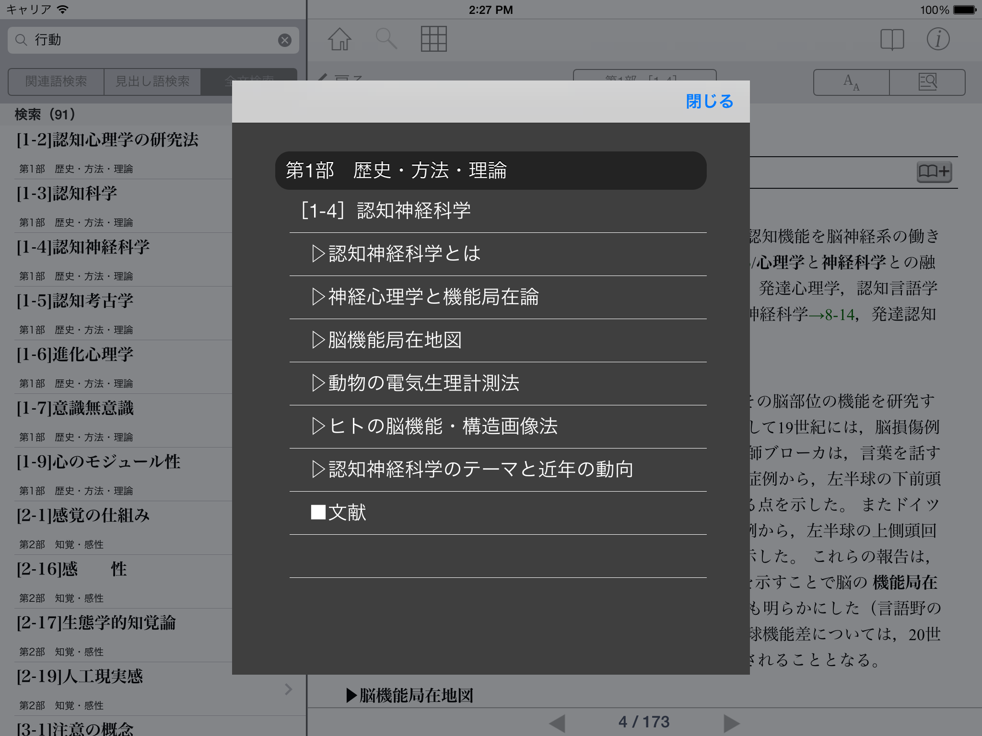Tap the info circle icon
Screen dimensions: 982x736
[937, 39]
